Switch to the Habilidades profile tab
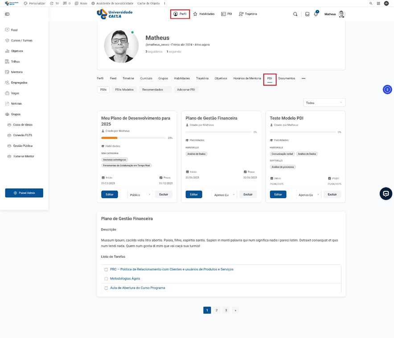The width and height of the screenshot is (394, 338). click(182, 78)
